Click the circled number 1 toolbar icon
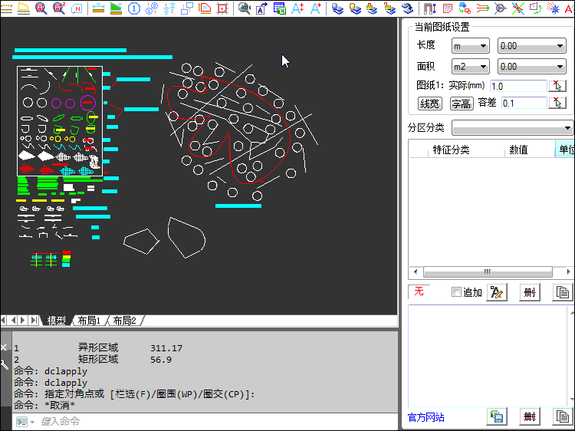 click(x=133, y=8)
